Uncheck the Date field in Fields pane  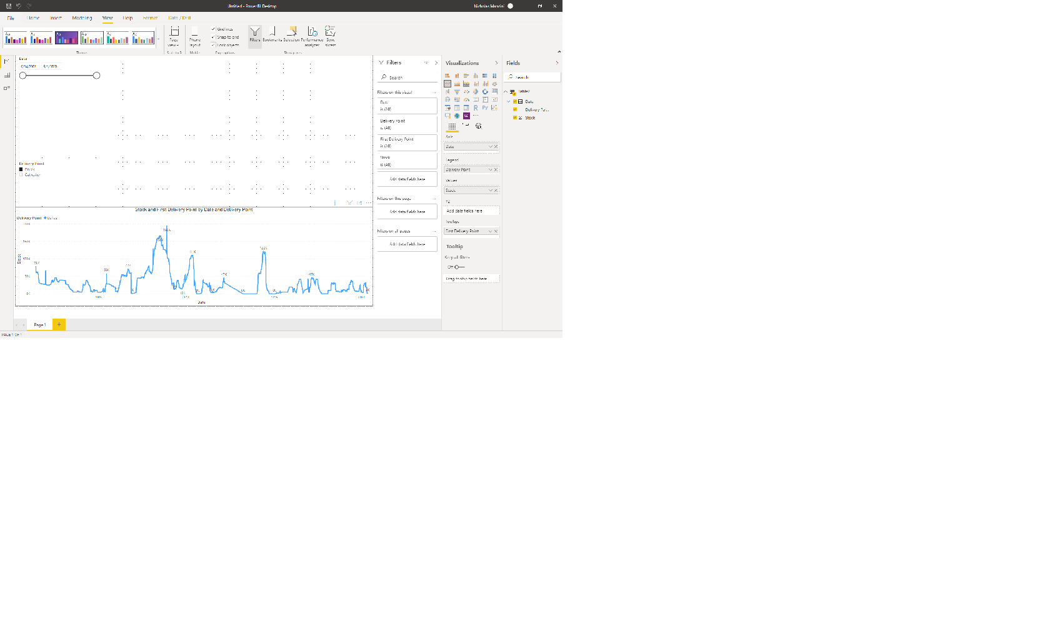515,101
